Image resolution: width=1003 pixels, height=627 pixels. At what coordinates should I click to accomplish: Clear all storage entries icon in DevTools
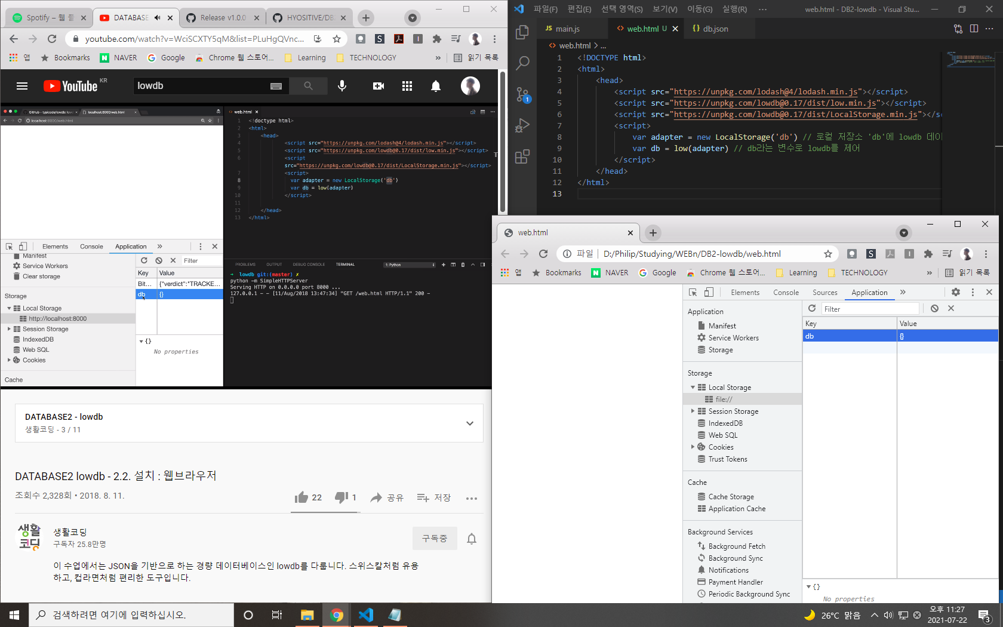point(934,308)
